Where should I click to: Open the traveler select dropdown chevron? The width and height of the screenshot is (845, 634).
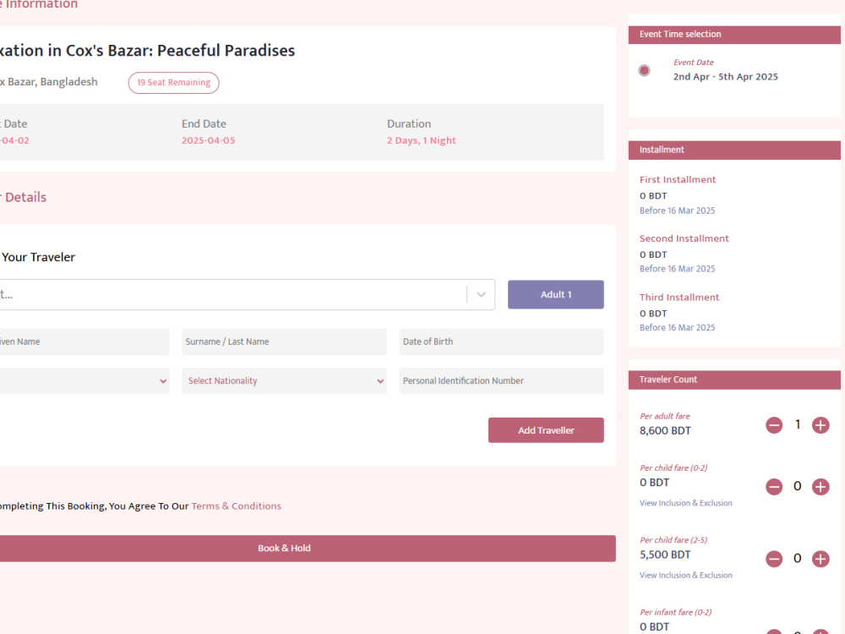481,294
